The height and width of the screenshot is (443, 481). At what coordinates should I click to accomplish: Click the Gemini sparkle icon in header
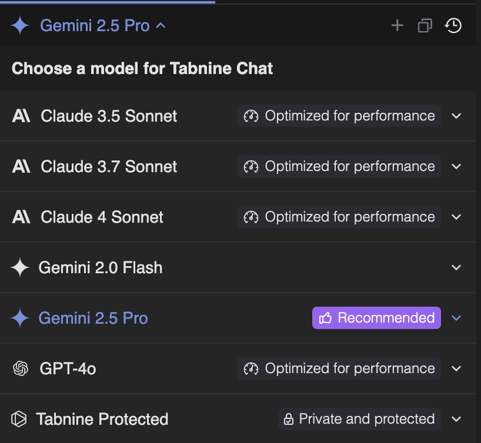21,25
